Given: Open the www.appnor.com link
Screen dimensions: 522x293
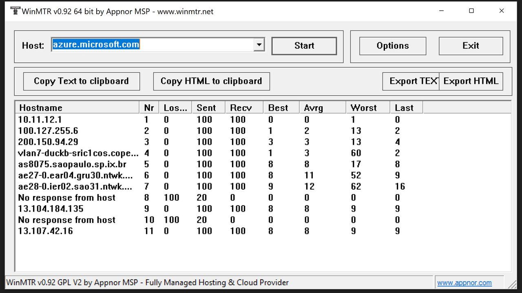Looking at the screenshot, I should 464,282.
